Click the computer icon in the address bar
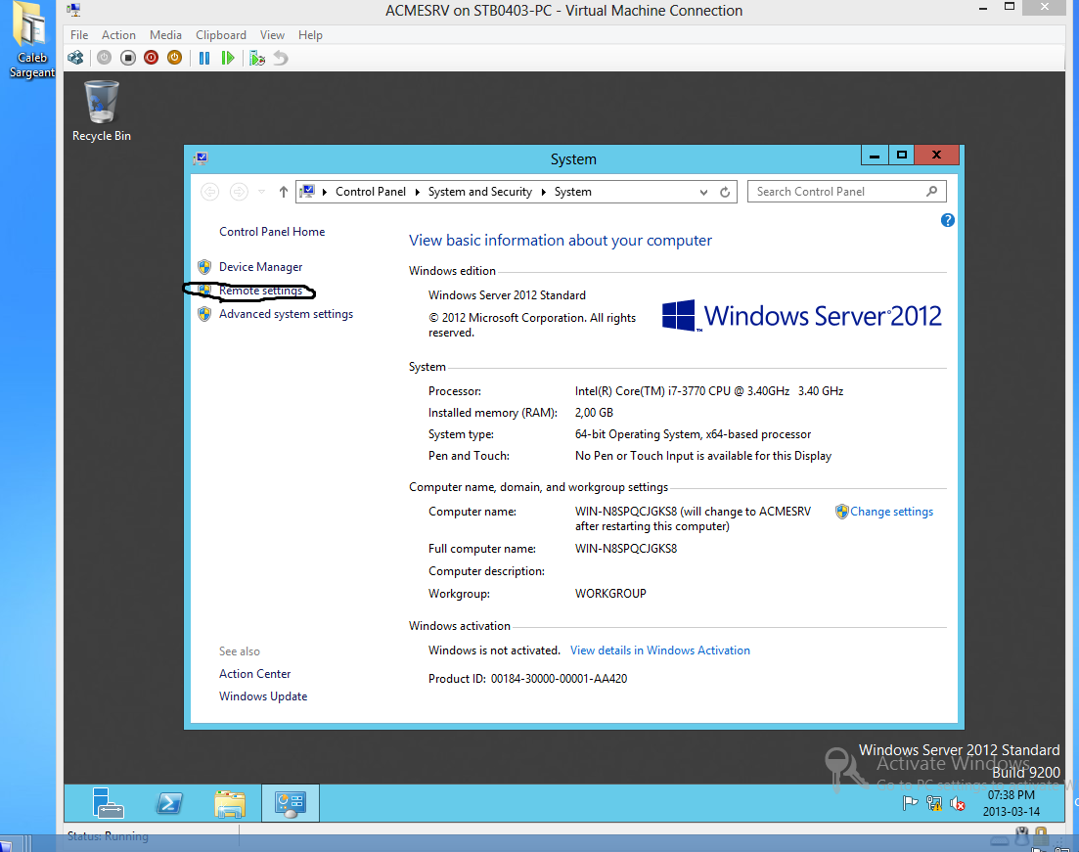1079x852 pixels. click(307, 192)
